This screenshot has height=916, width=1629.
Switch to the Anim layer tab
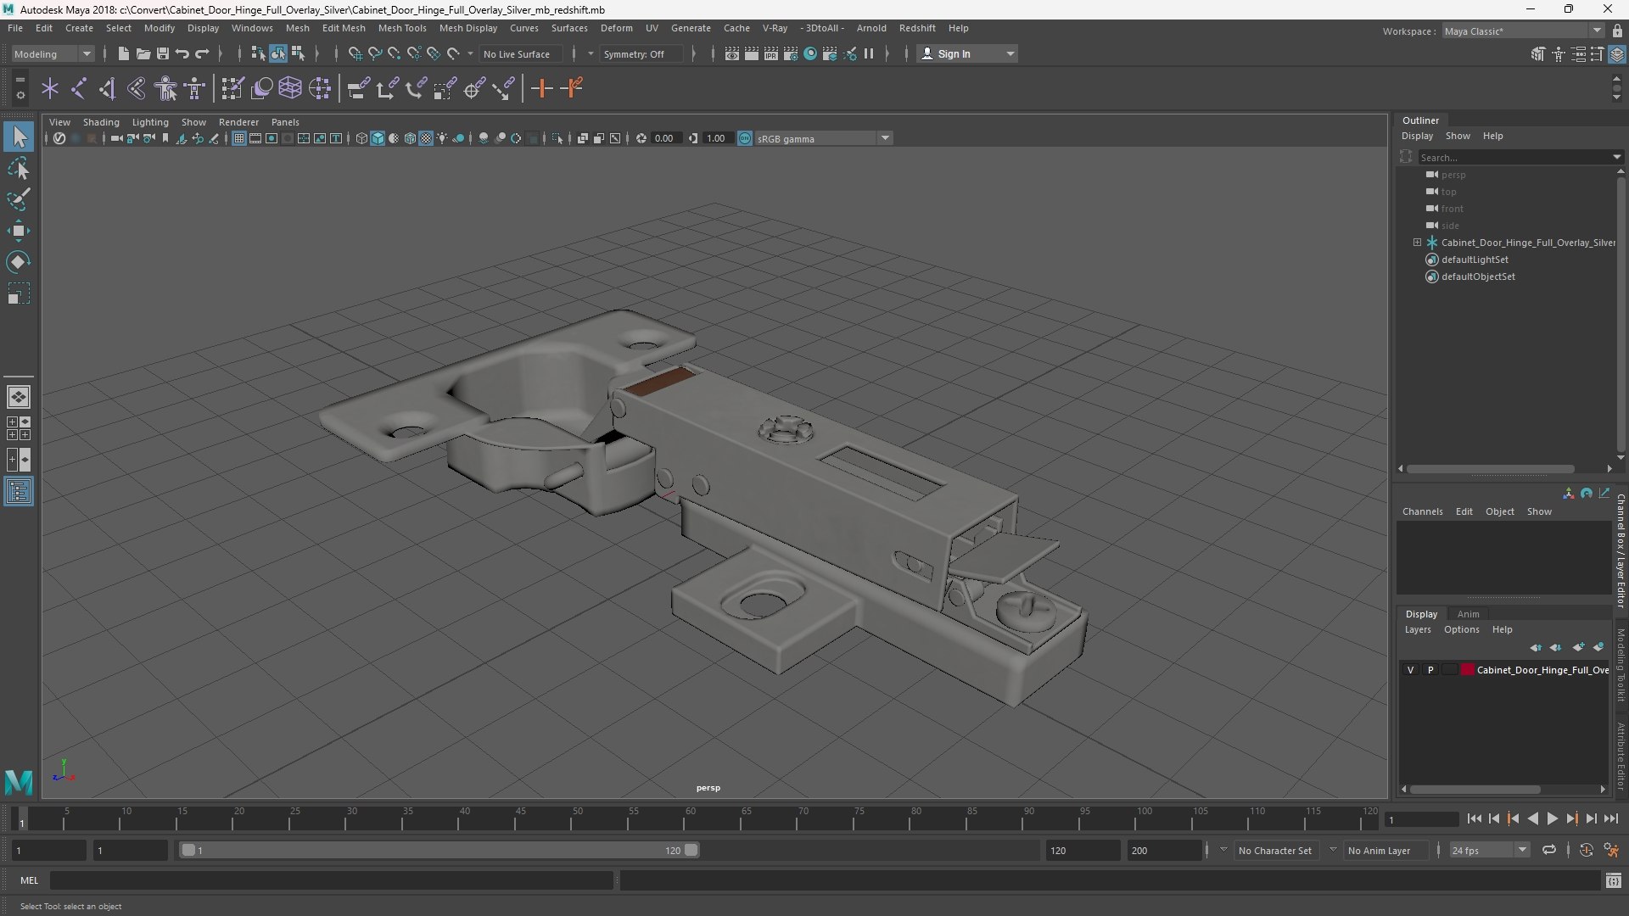pos(1469,614)
